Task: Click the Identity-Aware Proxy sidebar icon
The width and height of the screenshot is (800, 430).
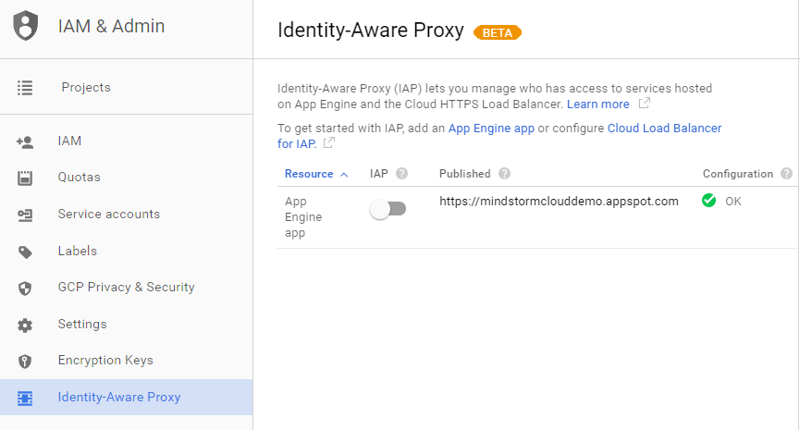Action: 25,398
